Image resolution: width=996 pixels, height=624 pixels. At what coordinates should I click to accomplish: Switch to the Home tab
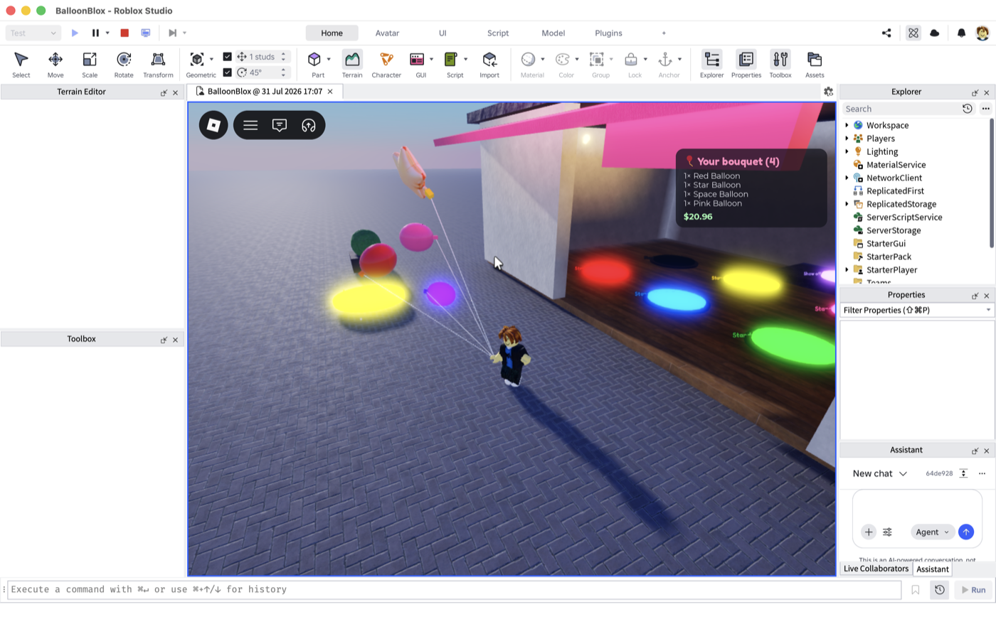pyautogui.click(x=332, y=33)
